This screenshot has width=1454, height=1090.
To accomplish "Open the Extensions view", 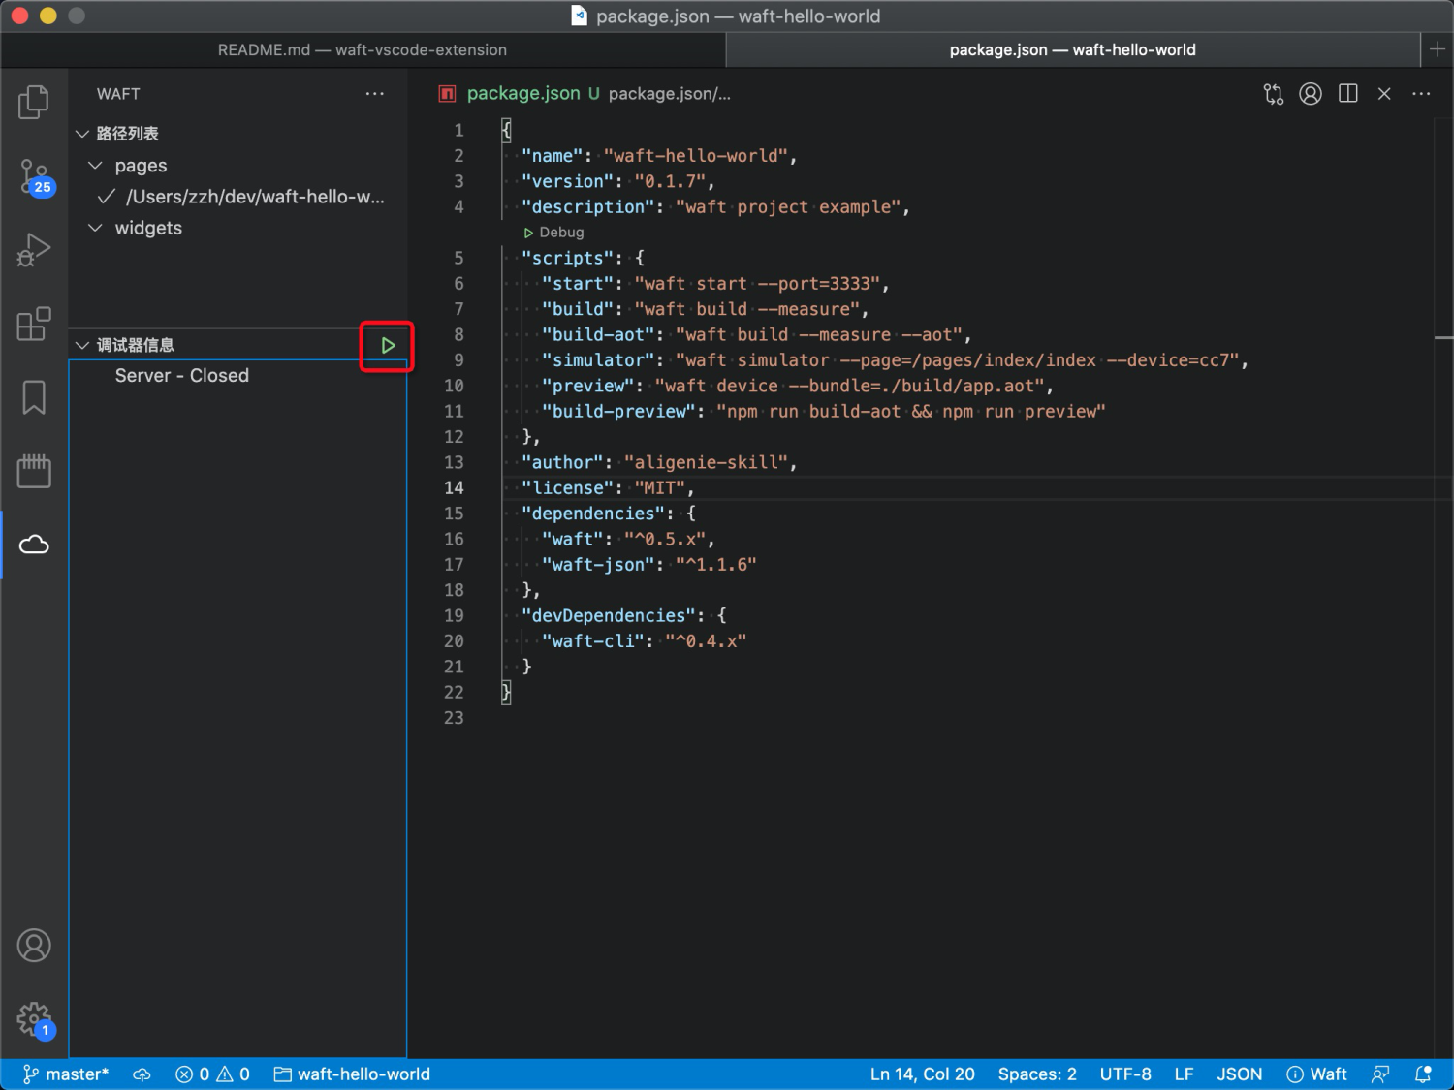I will 34,324.
